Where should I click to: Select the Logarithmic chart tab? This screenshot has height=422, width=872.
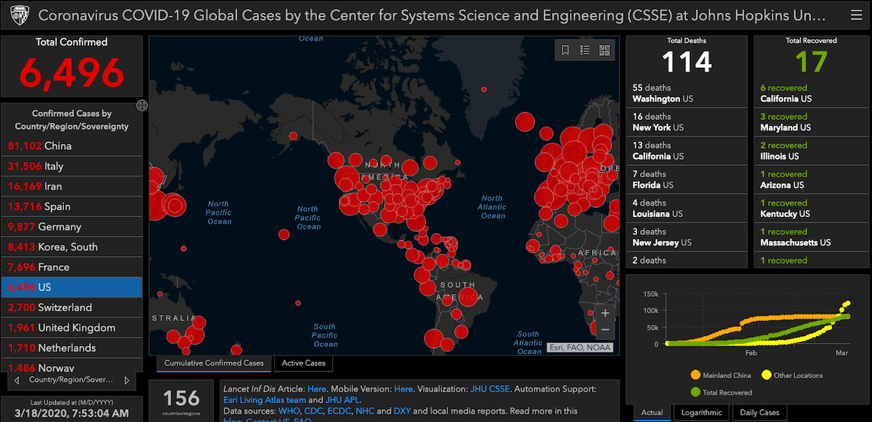[701, 412]
